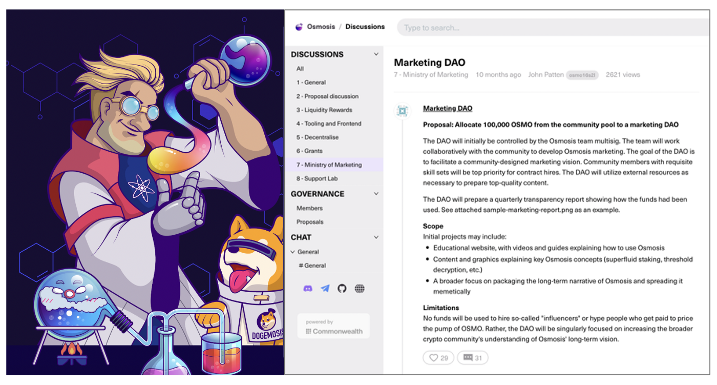The width and height of the screenshot is (717, 385).
Task: Like the post with heart 29 button
Action: [x=438, y=358]
